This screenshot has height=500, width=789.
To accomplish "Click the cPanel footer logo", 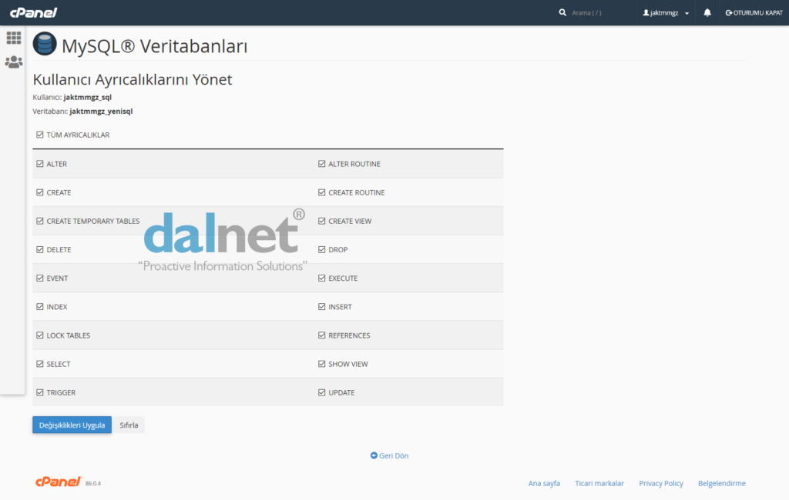I will (x=59, y=482).
